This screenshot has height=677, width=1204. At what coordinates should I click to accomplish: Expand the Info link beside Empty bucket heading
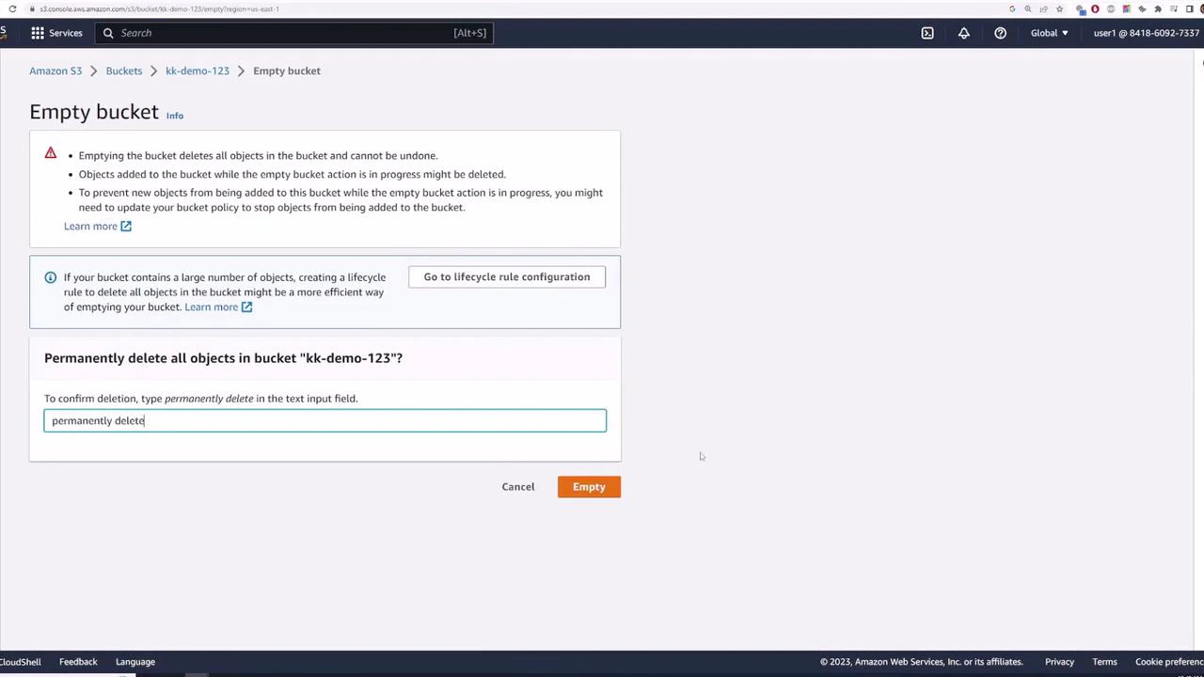174,115
